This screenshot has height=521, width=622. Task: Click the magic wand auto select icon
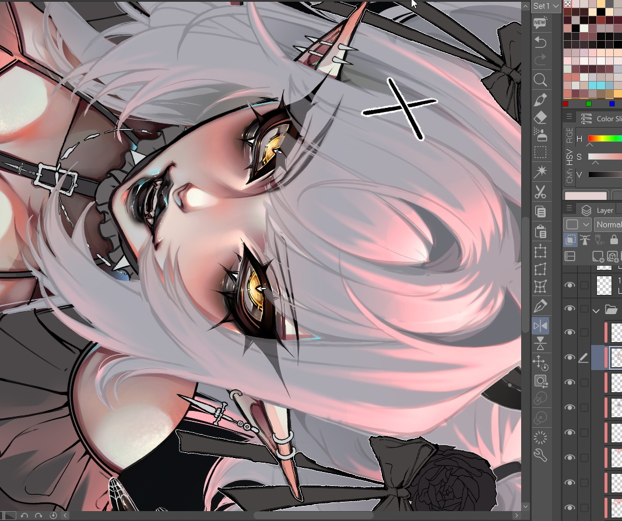tap(540, 172)
